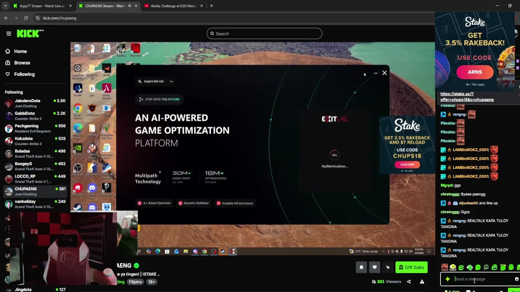The height and width of the screenshot is (292, 520).
Task: Open GabbiDoto channel from Following list
Action: coord(35,116)
